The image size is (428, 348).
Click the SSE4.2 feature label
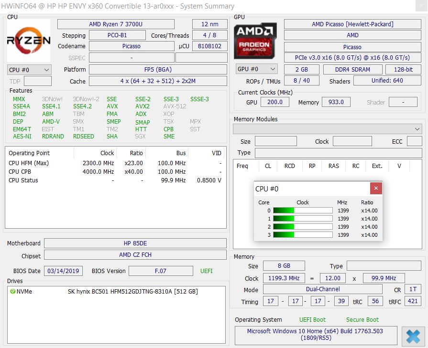click(x=82, y=106)
